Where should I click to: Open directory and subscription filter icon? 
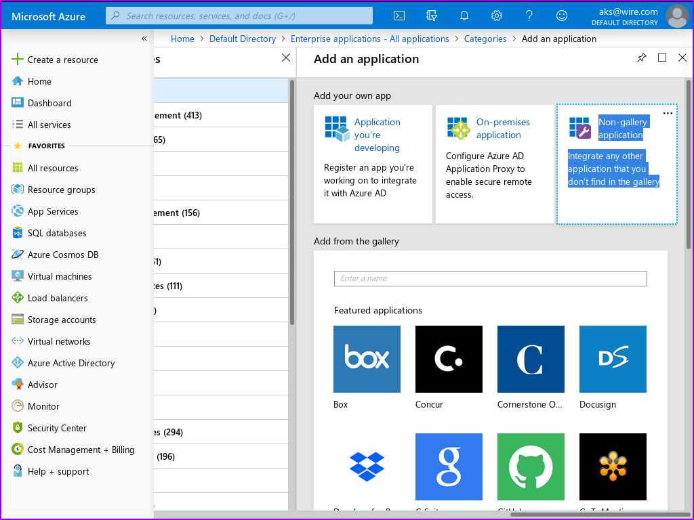tap(432, 15)
